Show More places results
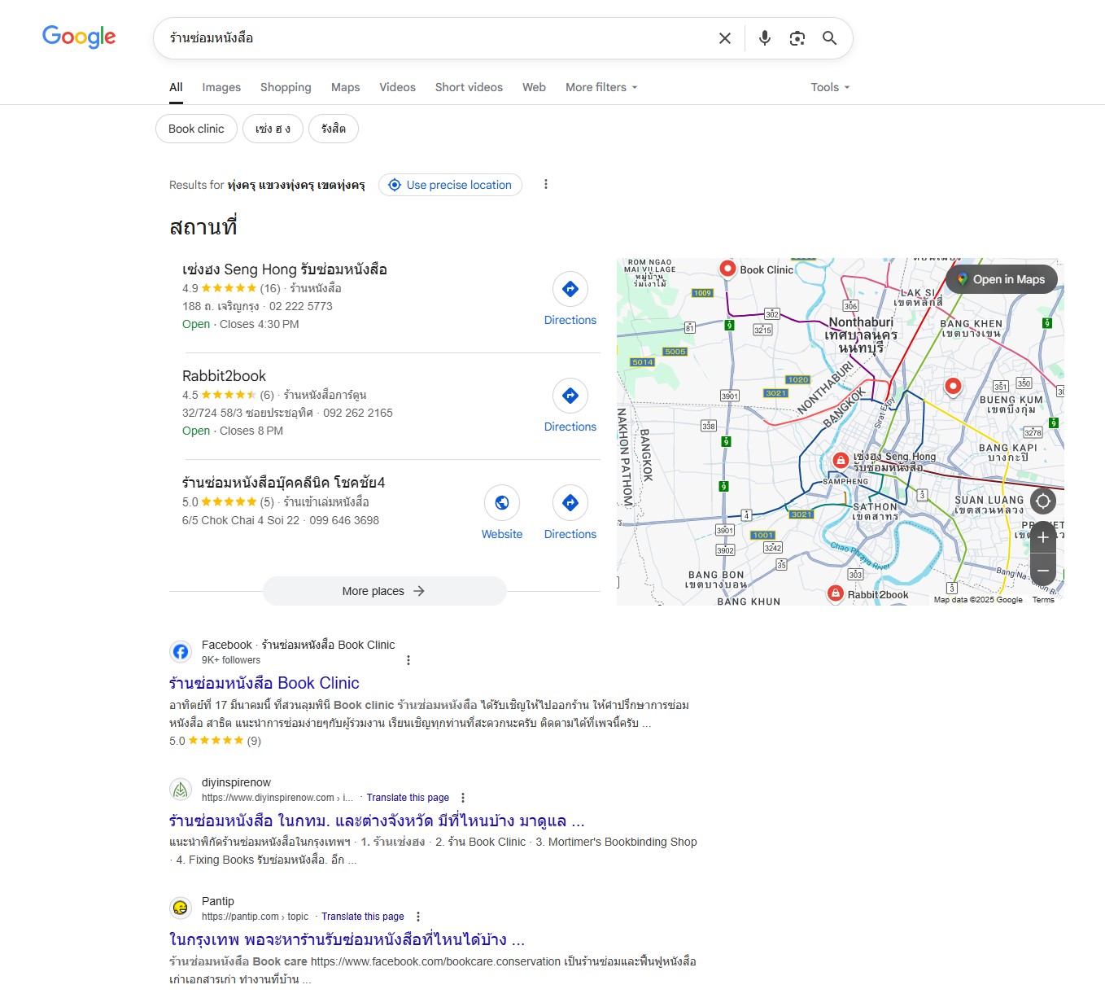Screen dimensions: 1105x998 point(384,591)
